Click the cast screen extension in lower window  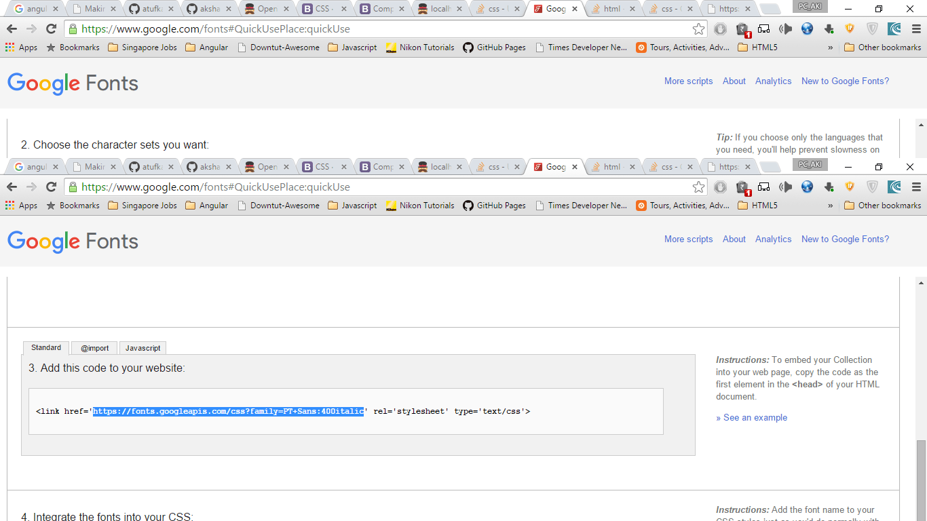click(764, 187)
